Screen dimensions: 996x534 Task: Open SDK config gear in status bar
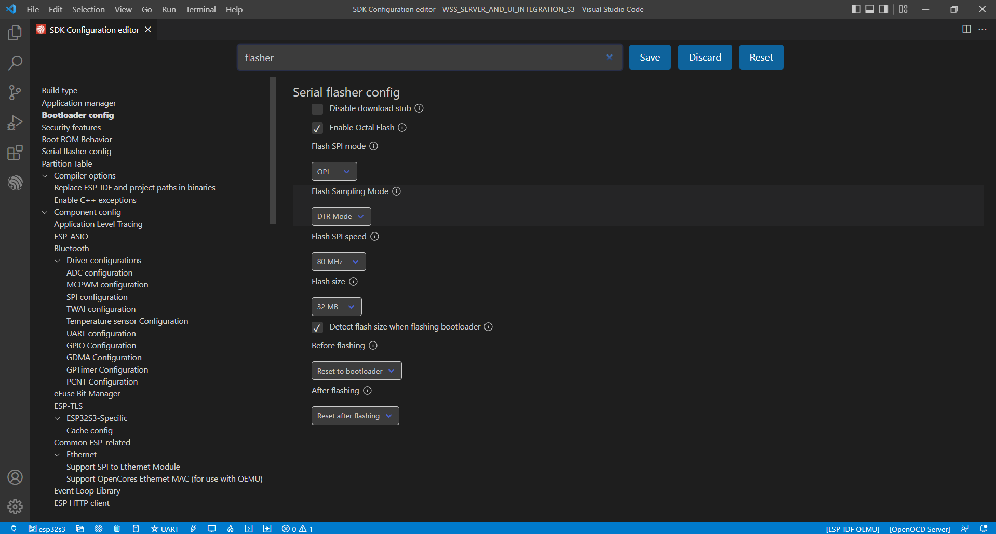coord(98,528)
